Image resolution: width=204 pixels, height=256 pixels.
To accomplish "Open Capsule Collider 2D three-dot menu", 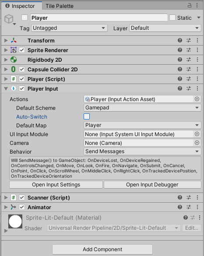I will pyautogui.click(x=197, y=69).
